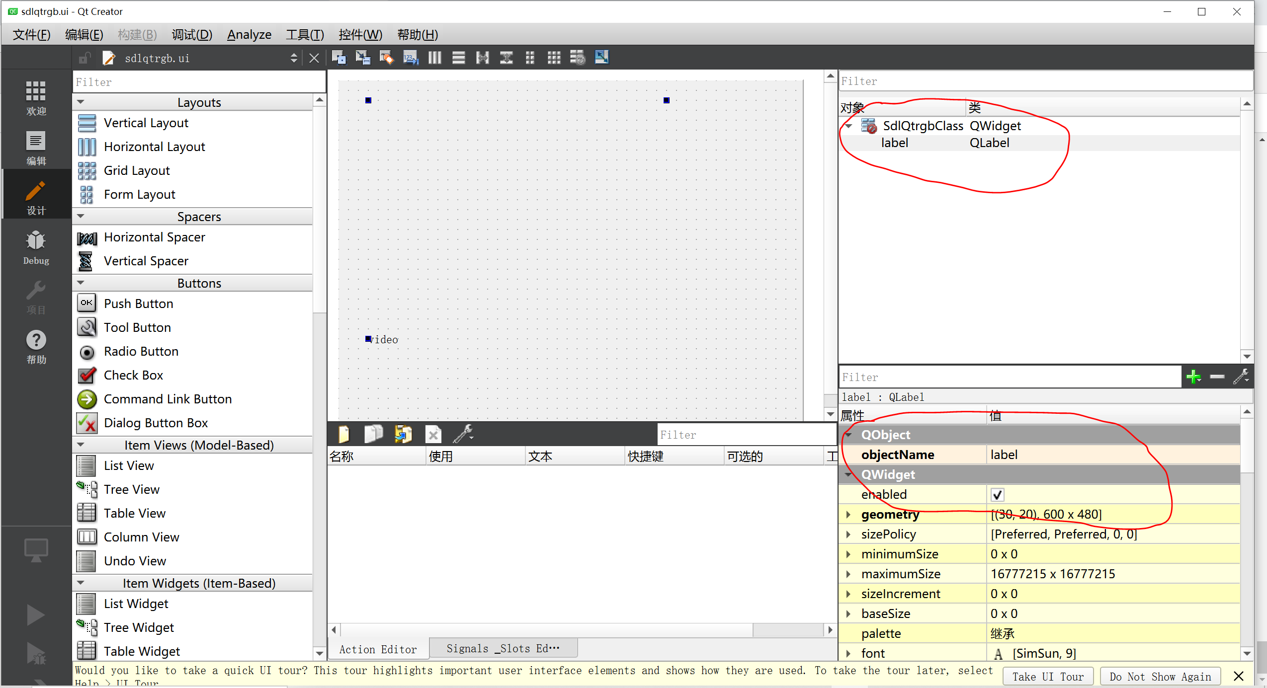Collapse SdlQtrgbClass in object tree
This screenshot has width=1267, height=688.
pyautogui.click(x=849, y=126)
